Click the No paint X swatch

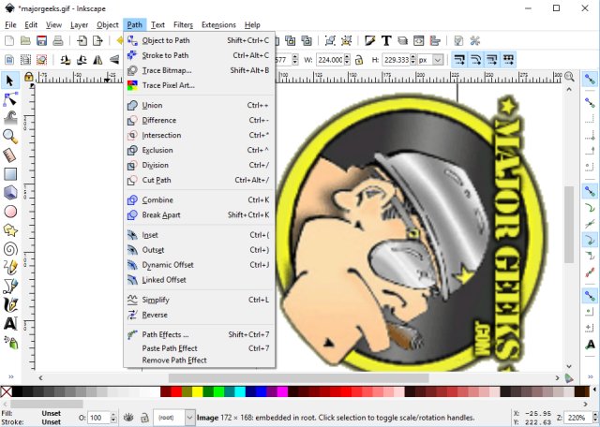click(7, 391)
